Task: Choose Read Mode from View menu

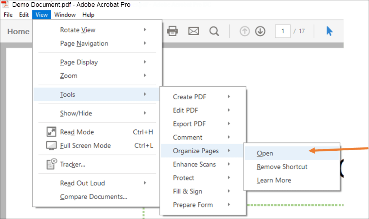Action: tap(97, 132)
